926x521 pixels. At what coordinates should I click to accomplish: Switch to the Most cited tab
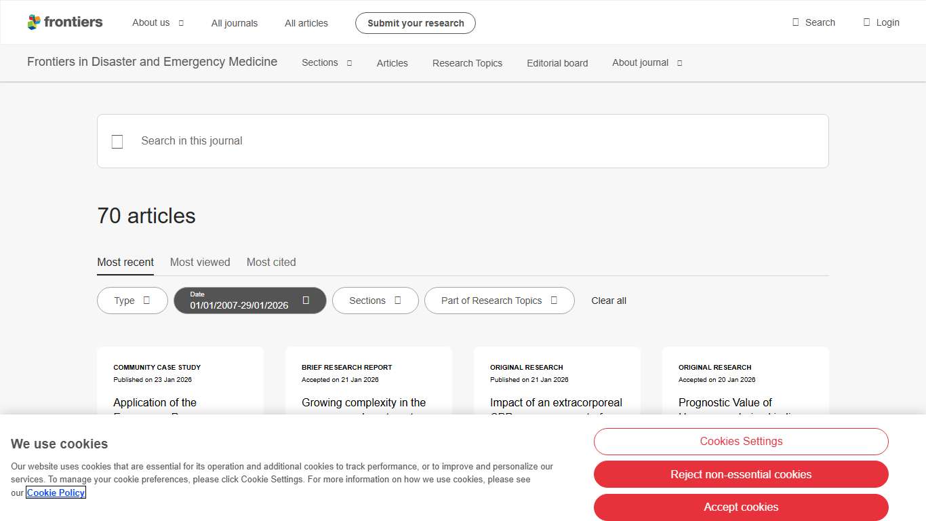pos(271,262)
